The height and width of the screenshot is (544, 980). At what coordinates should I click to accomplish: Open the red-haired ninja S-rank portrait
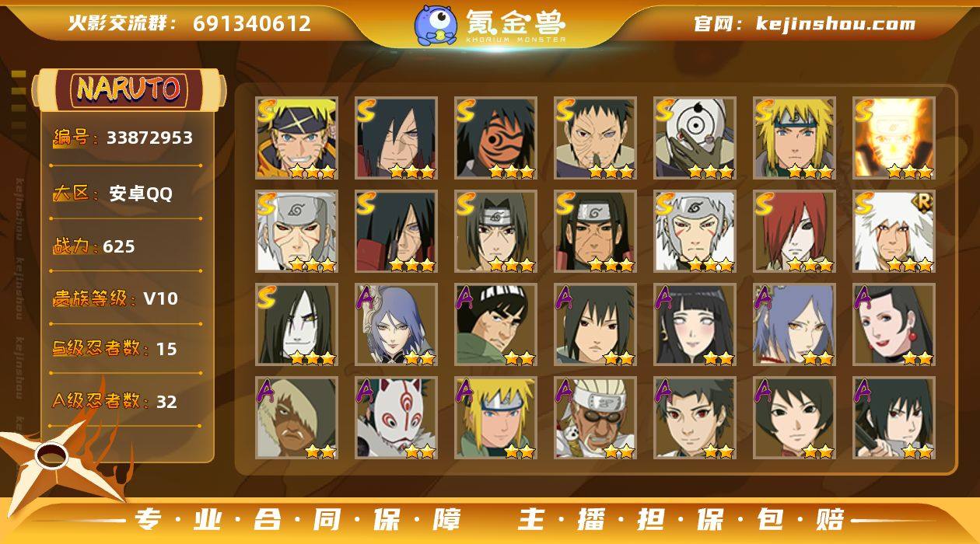pos(794,232)
